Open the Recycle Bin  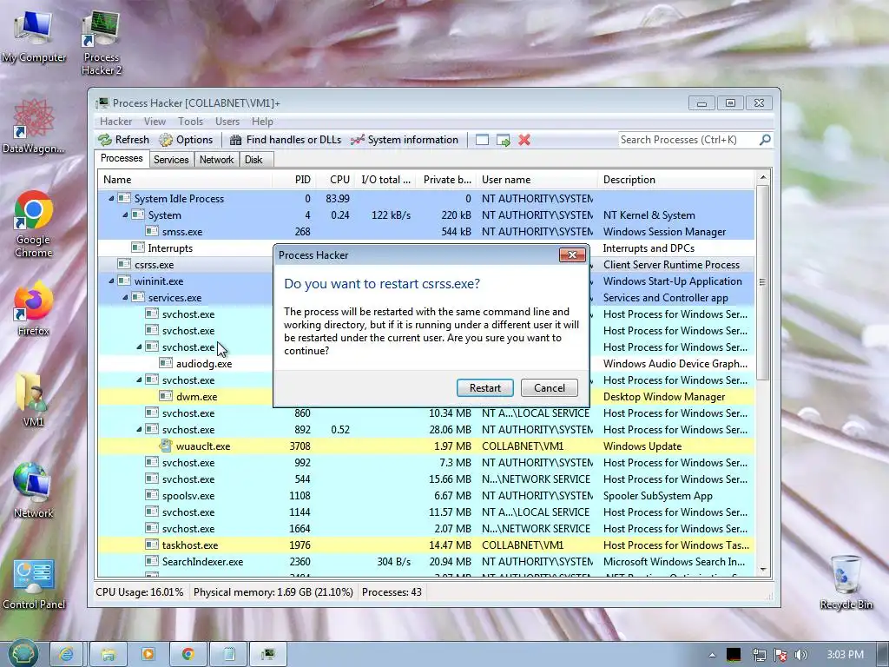pos(846,583)
